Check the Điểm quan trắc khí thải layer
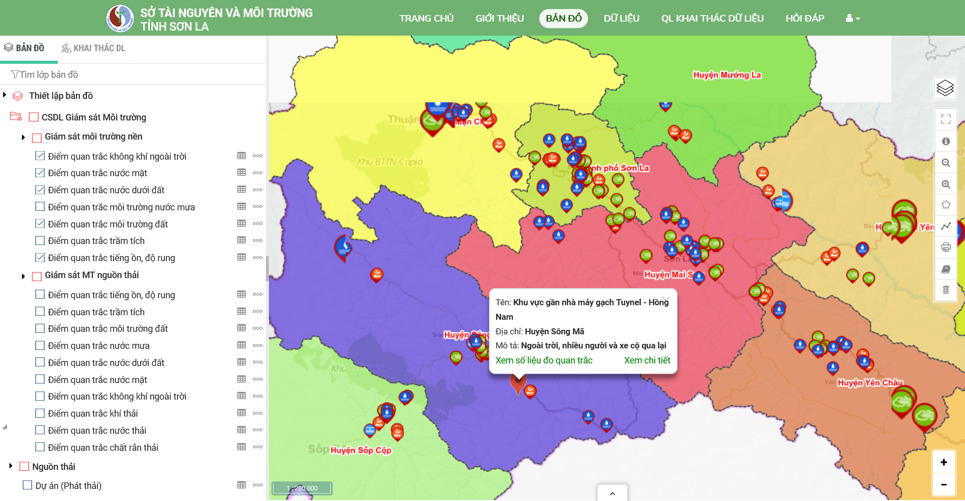Screen dimensions: 965x501 click(x=40, y=413)
